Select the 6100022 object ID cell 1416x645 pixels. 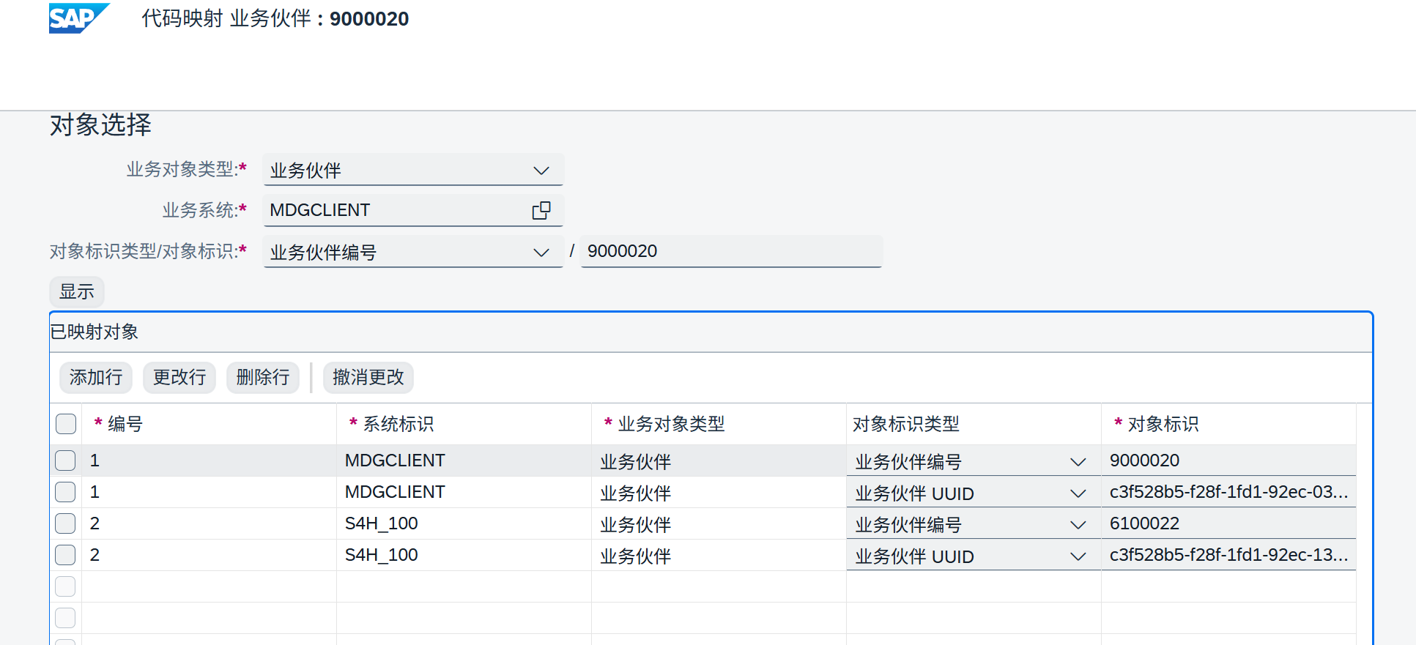coord(1228,523)
